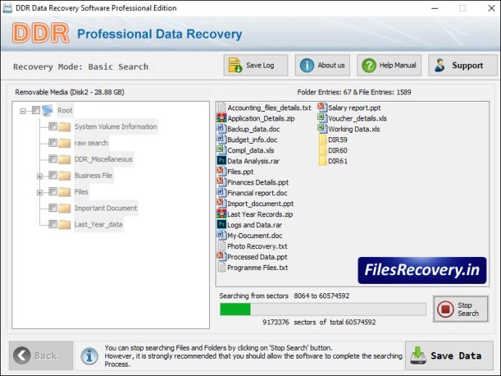This screenshot has height=376, width=501.
Task: Click the DIR60 folder icon
Action: point(322,150)
